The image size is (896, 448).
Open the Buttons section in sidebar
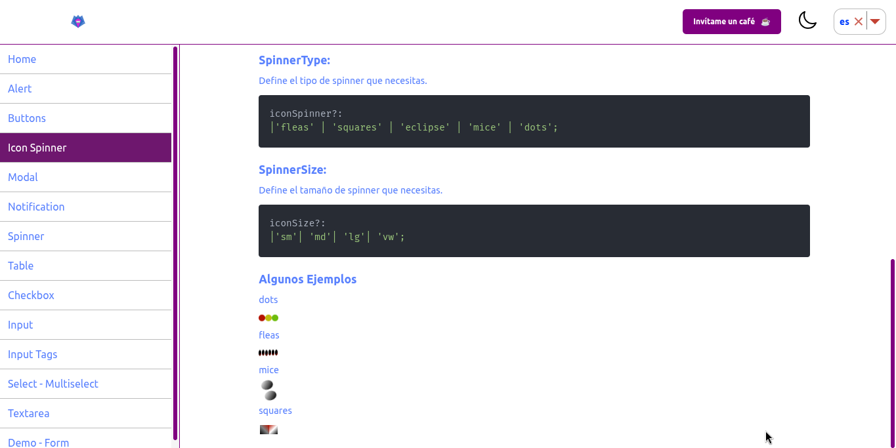[x=27, y=118]
